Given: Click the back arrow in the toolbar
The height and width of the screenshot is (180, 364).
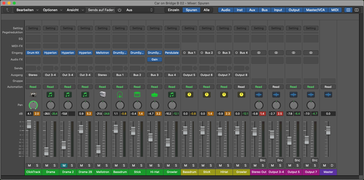Looking at the screenshot, I should pos(7,10).
